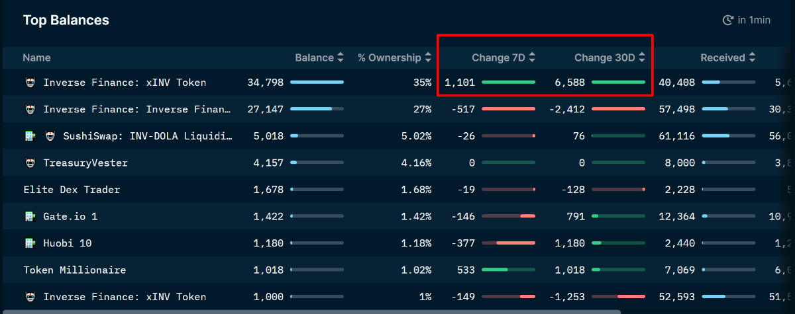Sort by Received column header
Image resolution: width=795 pixels, height=314 pixels.
[727, 58]
